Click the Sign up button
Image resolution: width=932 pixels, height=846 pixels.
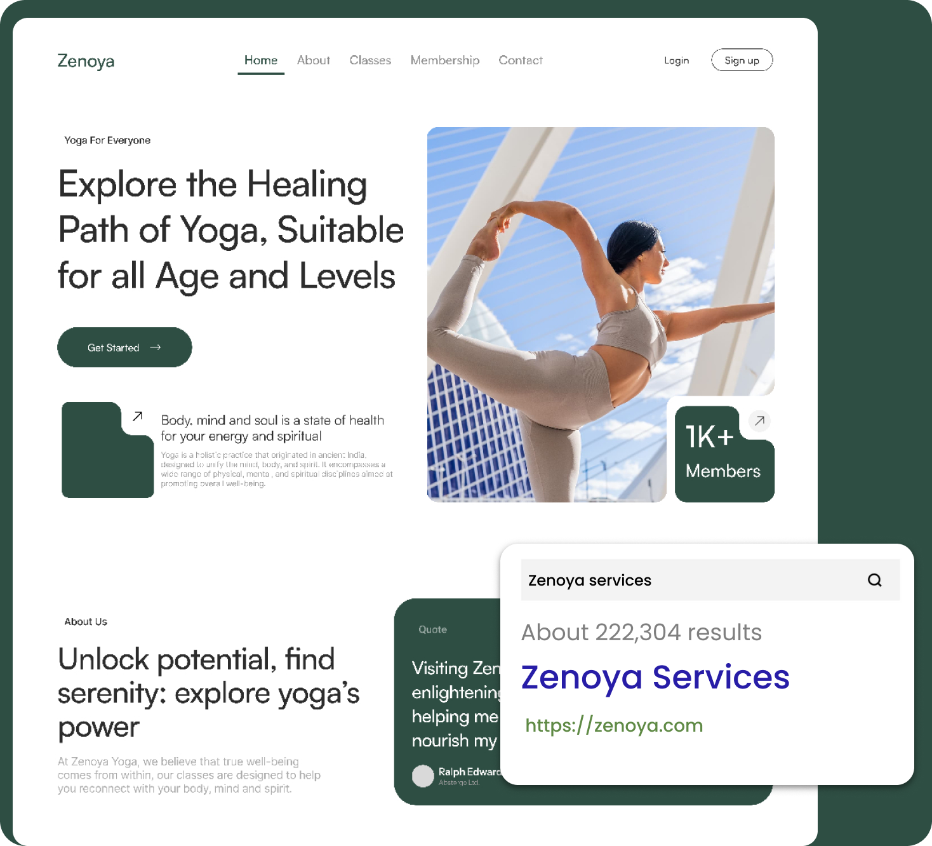(x=742, y=60)
